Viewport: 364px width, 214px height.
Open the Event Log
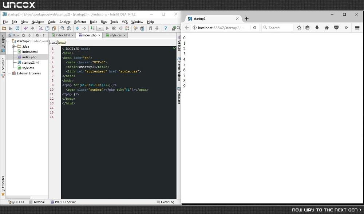165,202
